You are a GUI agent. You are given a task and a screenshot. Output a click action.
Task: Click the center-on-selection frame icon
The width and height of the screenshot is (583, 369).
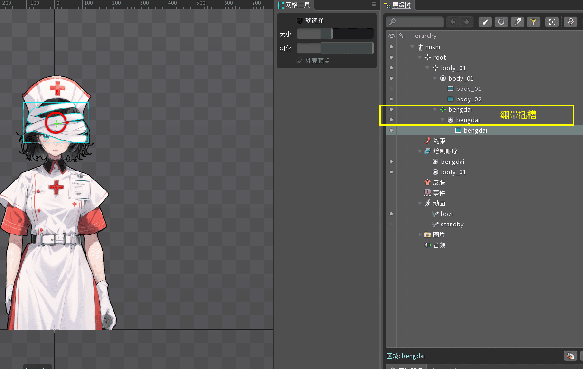coord(552,22)
